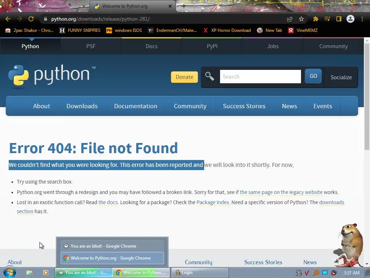Toggle the Chrome side panel icon
The height and width of the screenshot is (278, 370).
tap(339, 19)
